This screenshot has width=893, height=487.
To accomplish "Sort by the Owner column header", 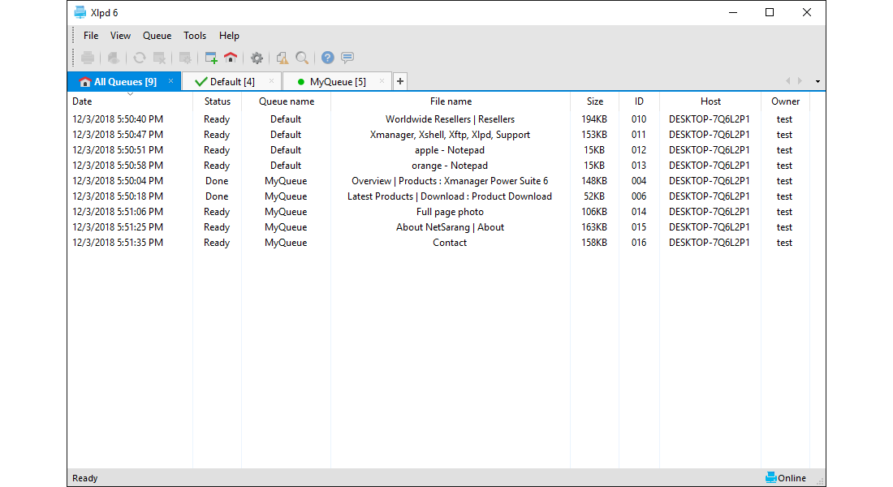I will point(785,101).
